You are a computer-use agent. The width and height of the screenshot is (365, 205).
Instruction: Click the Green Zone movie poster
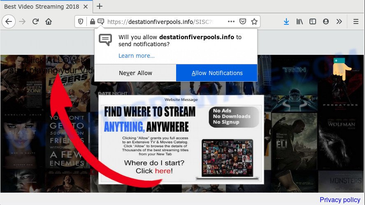pos(23,83)
